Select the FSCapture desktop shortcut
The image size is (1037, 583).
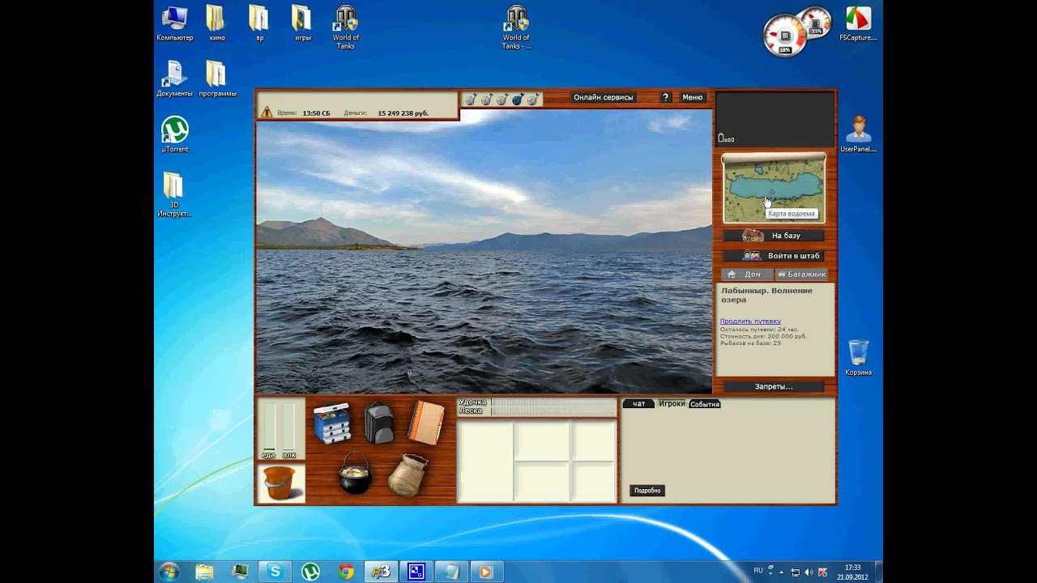tap(858, 24)
